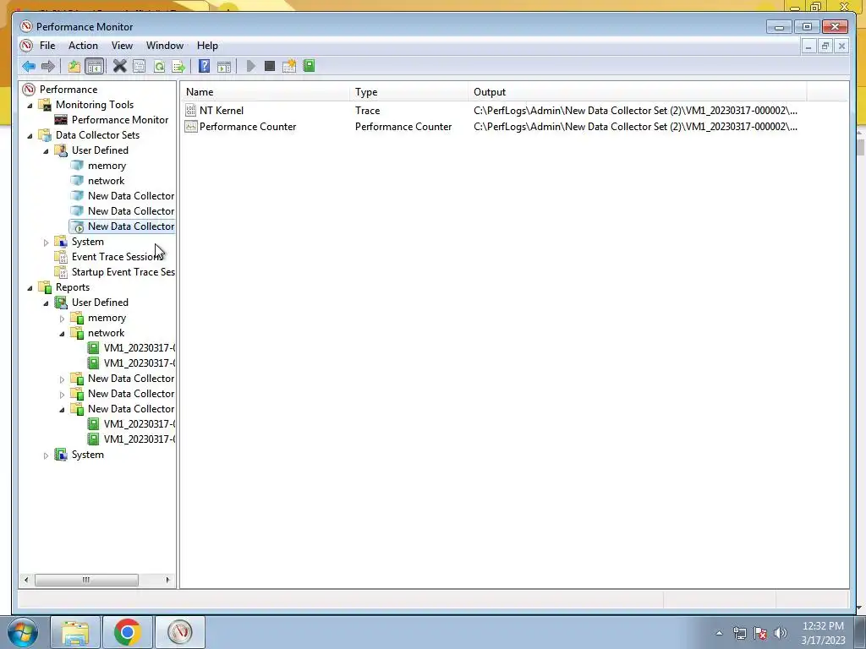Open the Action menu
Image resolution: width=866 pixels, height=649 pixels.
83,46
